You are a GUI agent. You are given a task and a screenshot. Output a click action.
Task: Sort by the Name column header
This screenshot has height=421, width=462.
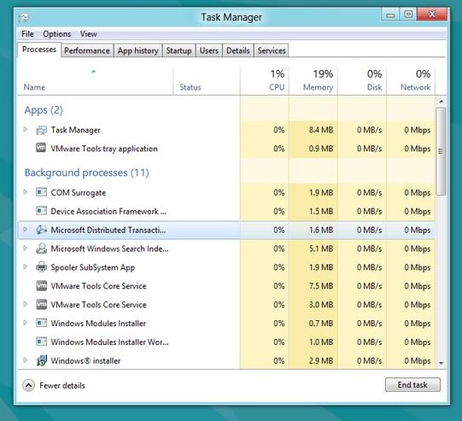(x=95, y=80)
